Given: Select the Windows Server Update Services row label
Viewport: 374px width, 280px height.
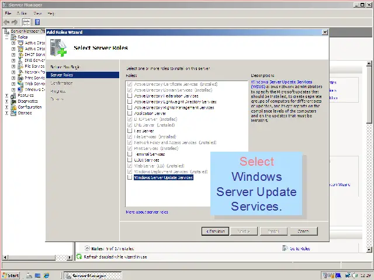Looking at the screenshot, I should pos(164,177).
